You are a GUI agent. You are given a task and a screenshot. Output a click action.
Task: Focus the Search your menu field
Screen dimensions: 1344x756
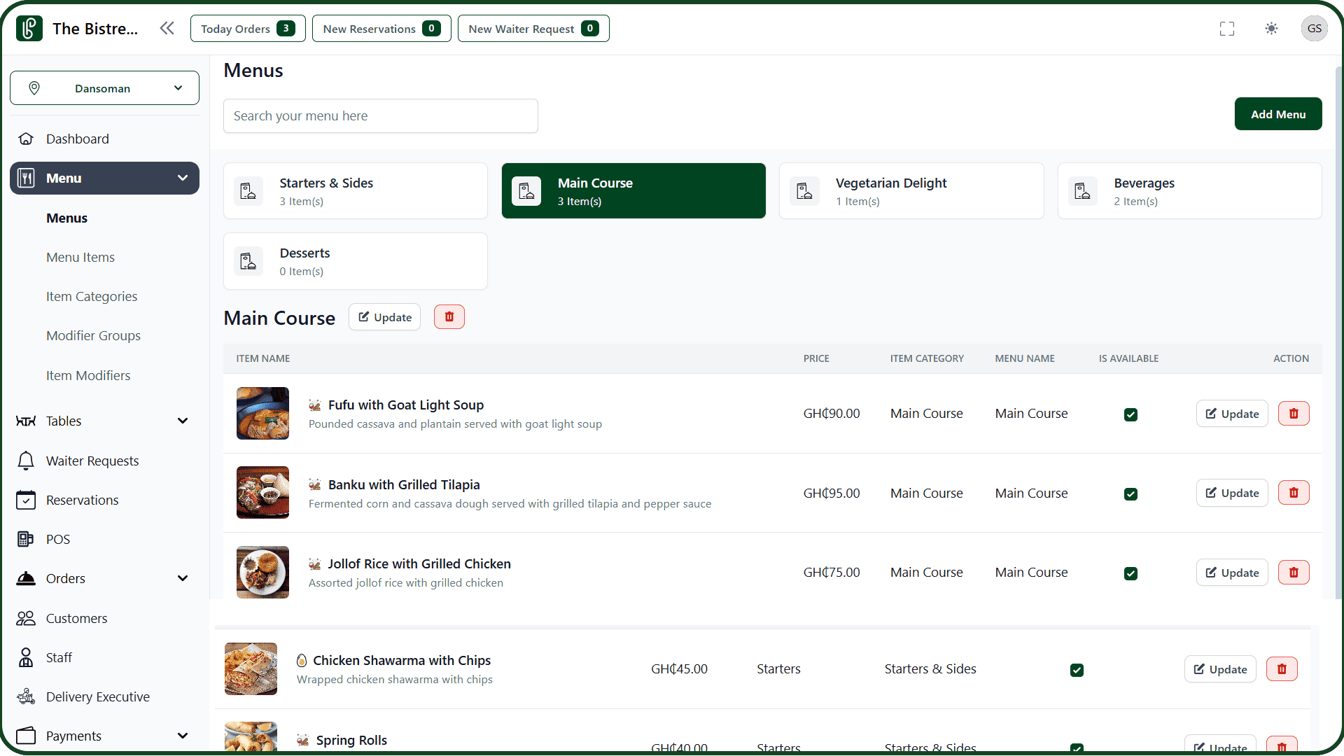380,116
